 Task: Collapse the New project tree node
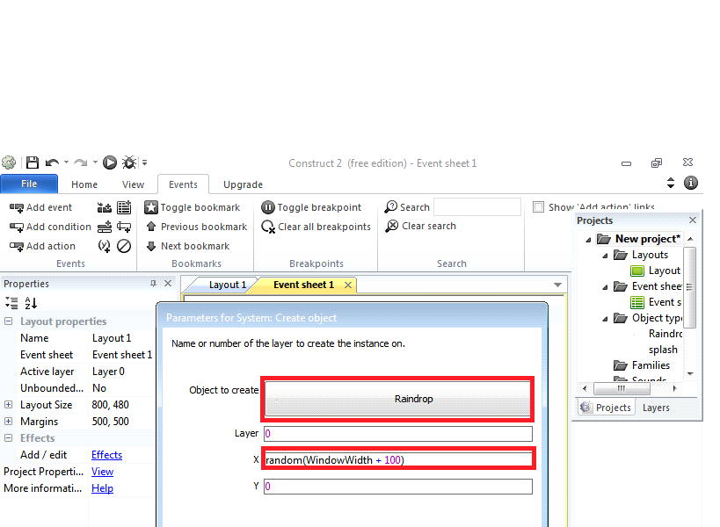click(x=588, y=240)
